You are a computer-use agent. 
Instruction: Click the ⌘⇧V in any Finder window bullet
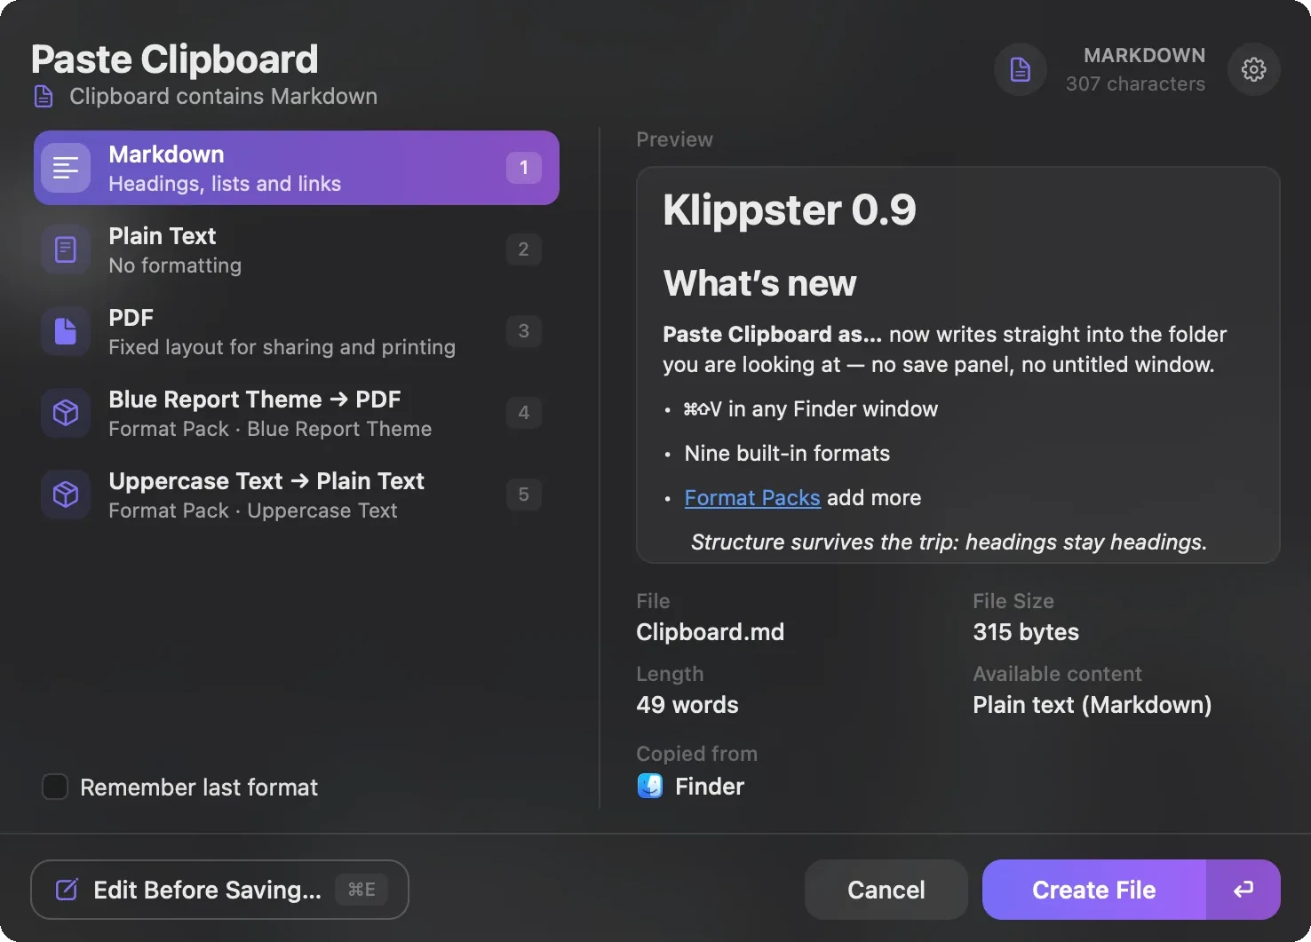point(811,408)
